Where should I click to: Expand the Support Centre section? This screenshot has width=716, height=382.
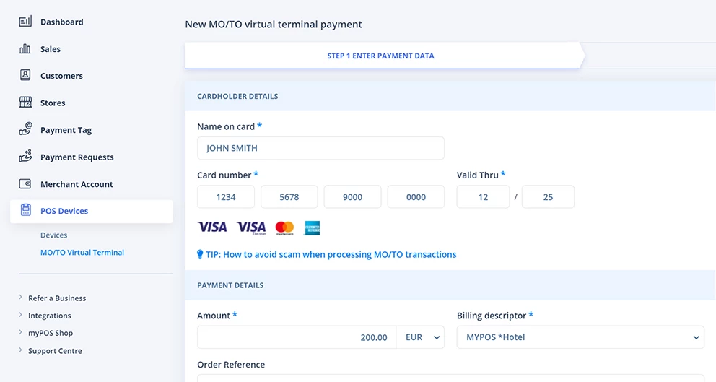coord(55,351)
